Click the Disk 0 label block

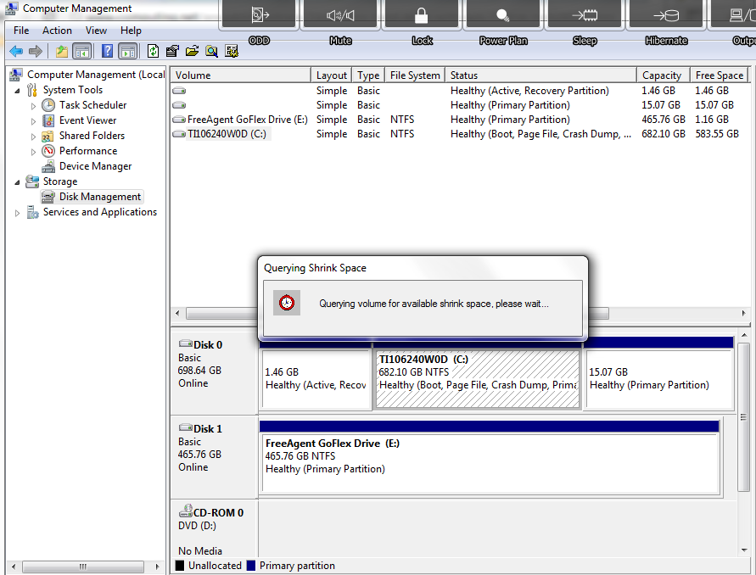pos(214,373)
